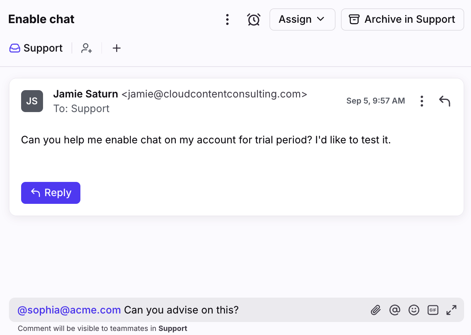Open conversation options three-dot menu
This screenshot has height=335, width=471.
tap(227, 19)
